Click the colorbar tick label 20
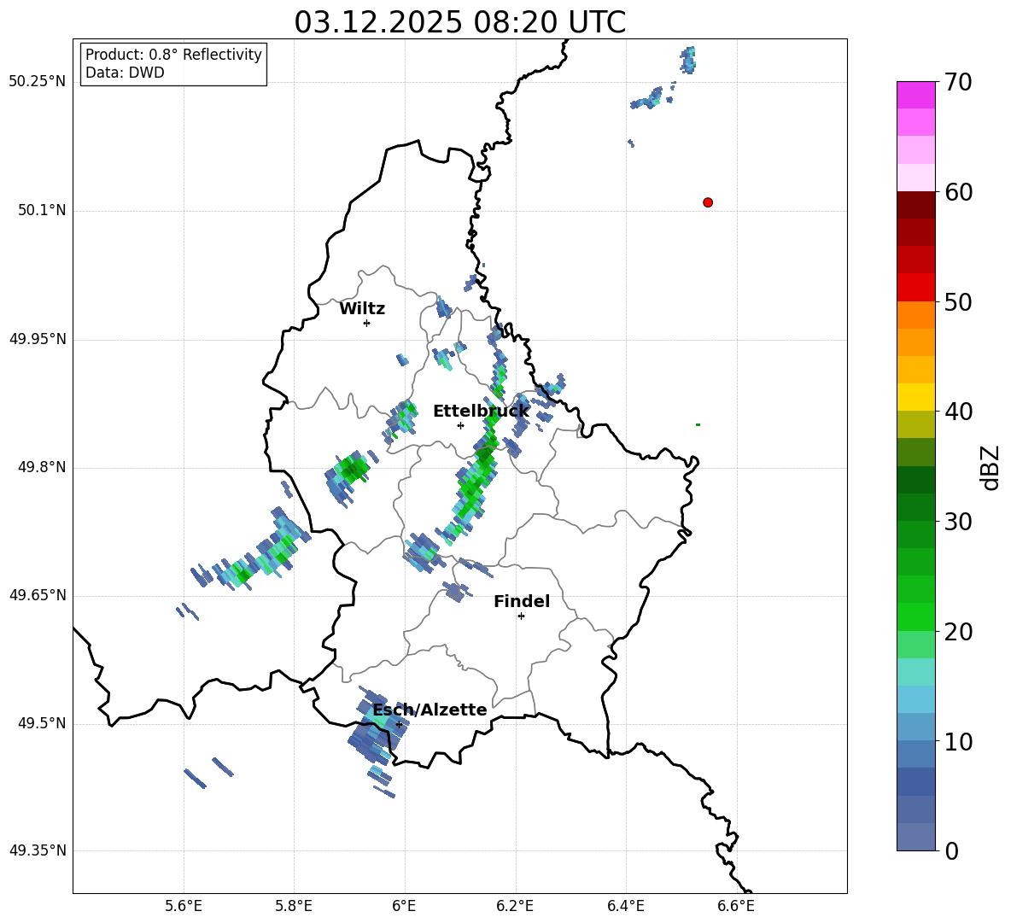 [x=958, y=632]
